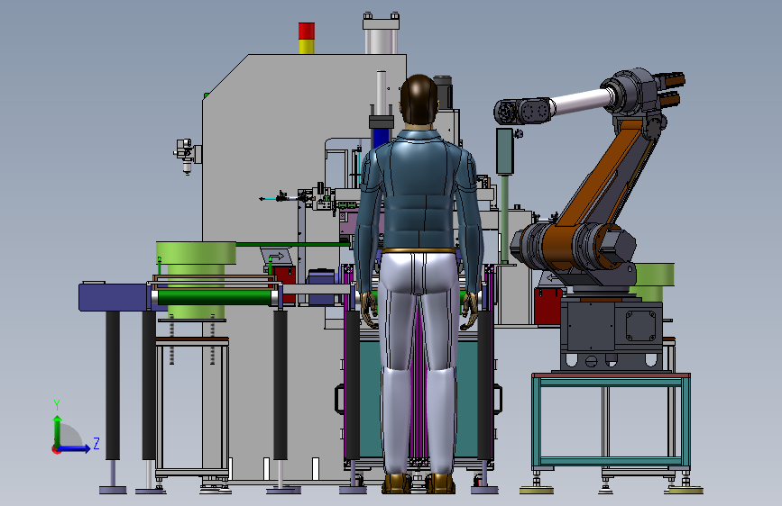This screenshot has width=782, height=506.
Task: Select the blue conveyor end housing on left
Action: tap(114, 297)
